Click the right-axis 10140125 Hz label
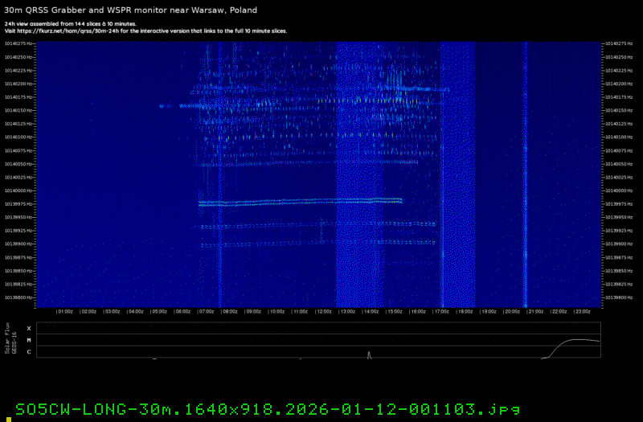 tap(619, 124)
